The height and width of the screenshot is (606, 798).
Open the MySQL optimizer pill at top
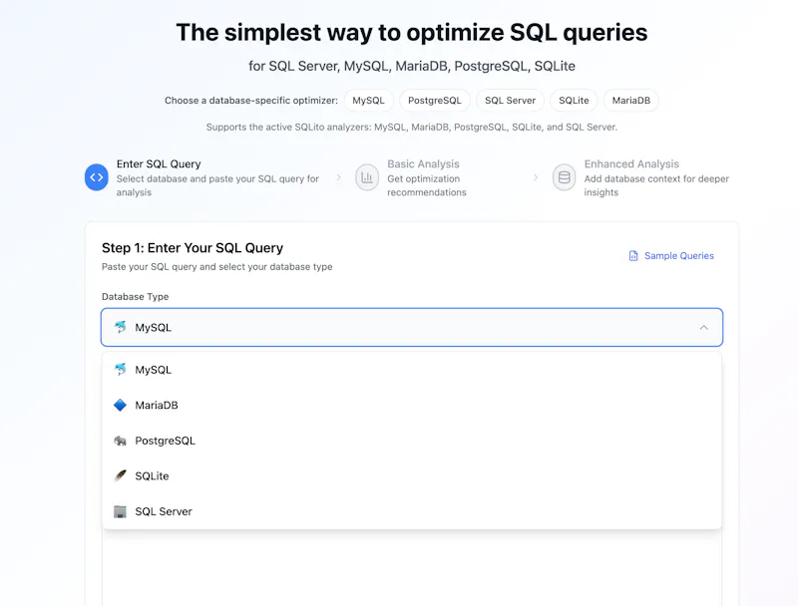point(368,100)
